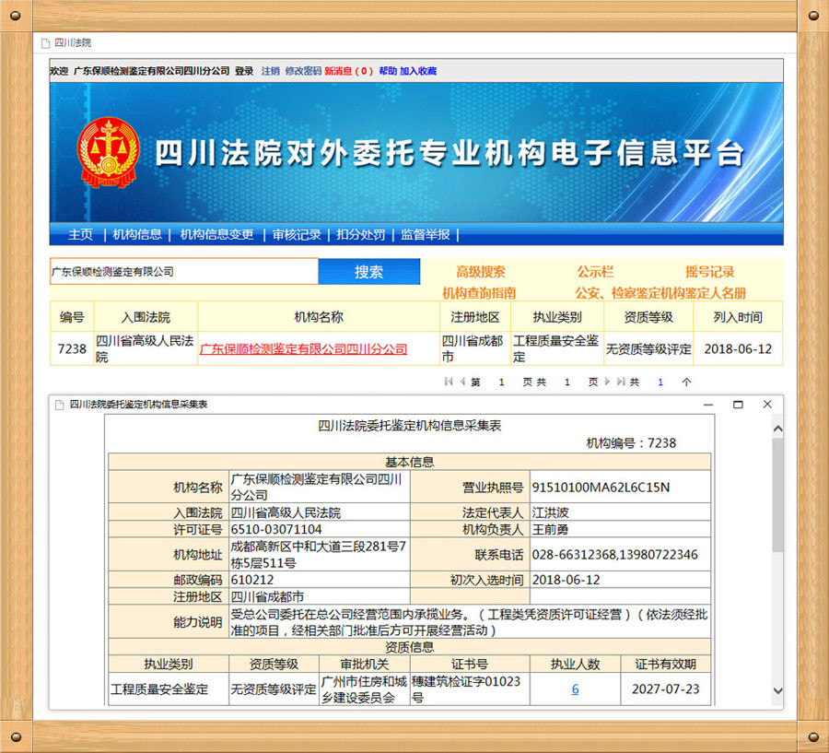This screenshot has width=829, height=753.
Task: Open 主页 navigation item
Action: point(80,234)
